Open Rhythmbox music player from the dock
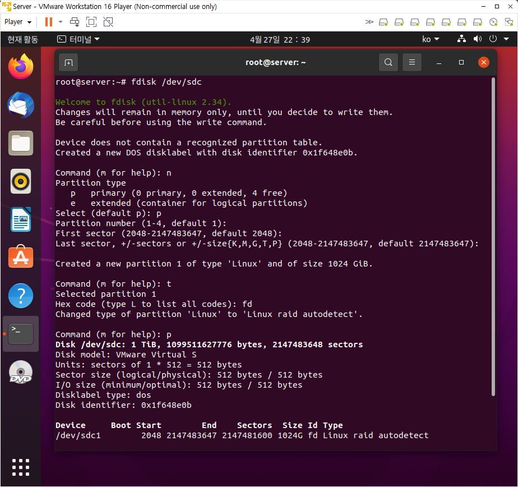This screenshot has width=518, height=487. [x=21, y=182]
